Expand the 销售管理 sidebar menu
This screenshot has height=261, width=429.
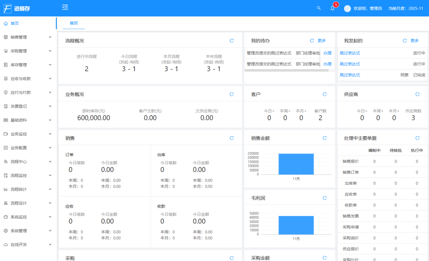pos(28,37)
